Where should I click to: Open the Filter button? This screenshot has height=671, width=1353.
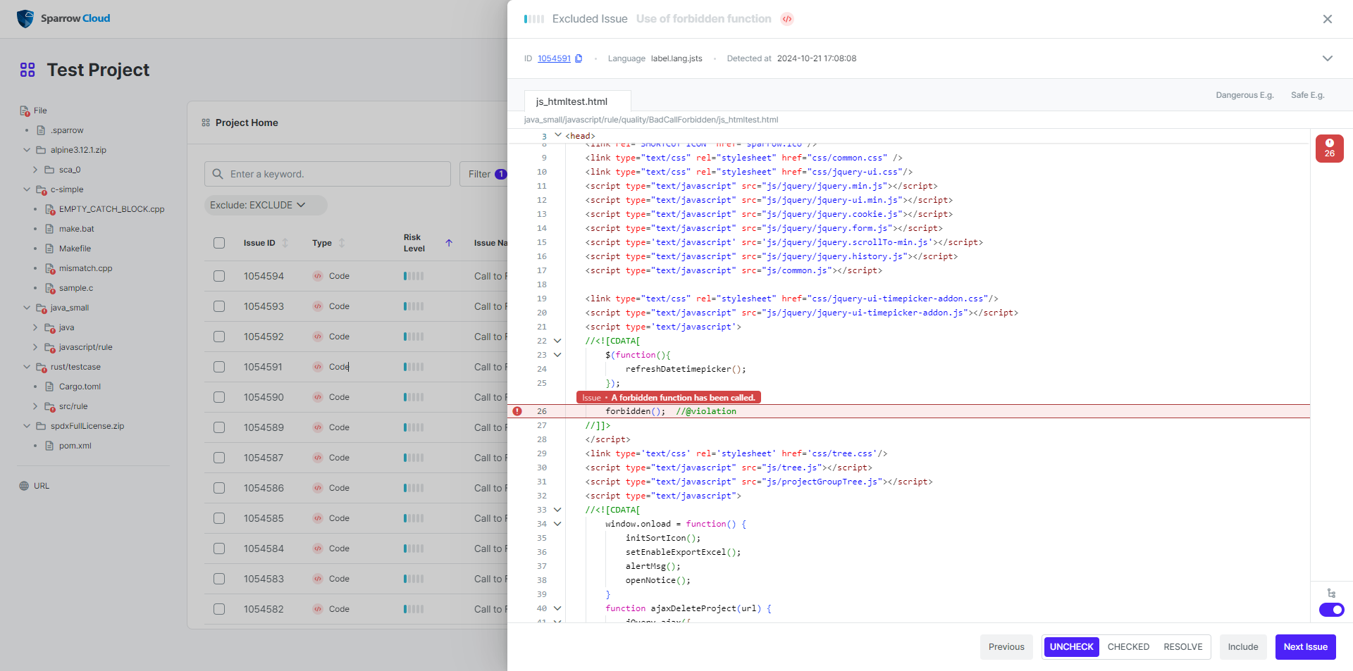click(x=484, y=174)
